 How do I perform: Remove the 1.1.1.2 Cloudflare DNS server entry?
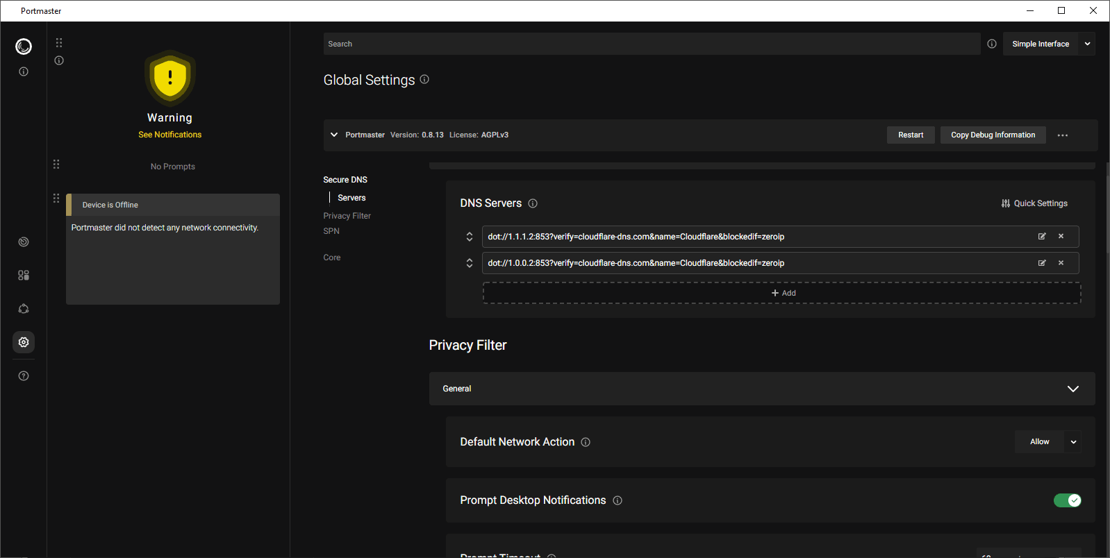pos(1061,237)
